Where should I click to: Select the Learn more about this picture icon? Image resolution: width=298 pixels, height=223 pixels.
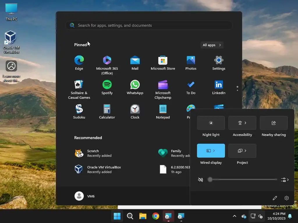(x=11, y=71)
